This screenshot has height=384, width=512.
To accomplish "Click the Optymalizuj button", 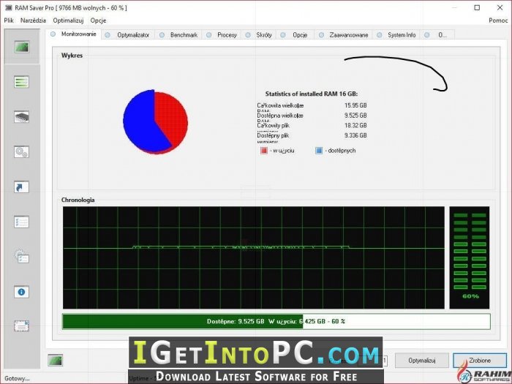I will pos(422,360).
